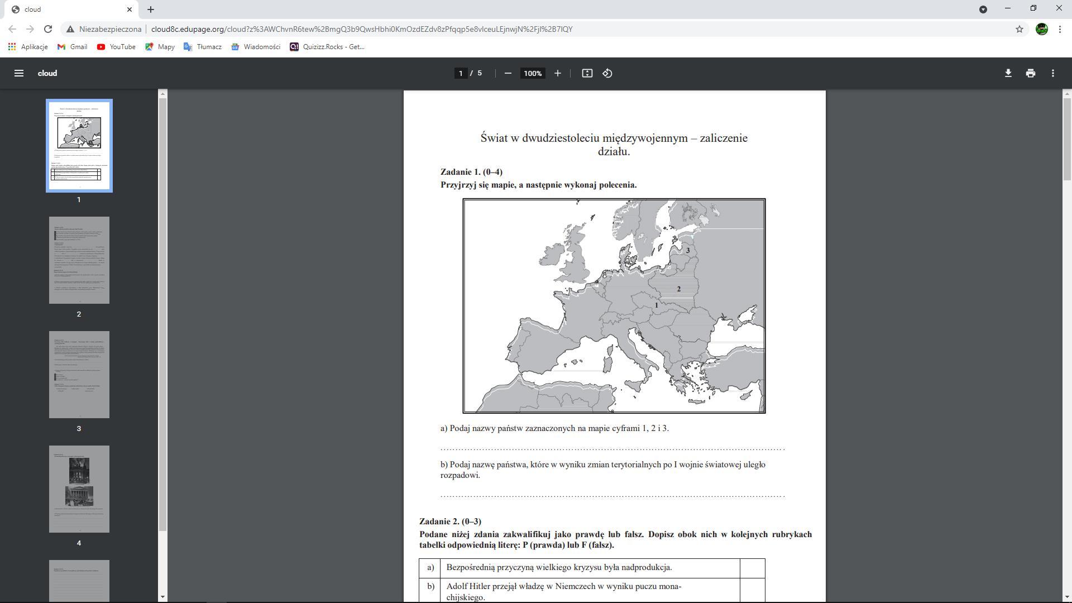Image resolution: width=1072 pixels, height=603 pixels.
Task: Close the cloud tab
Action: 130,9
